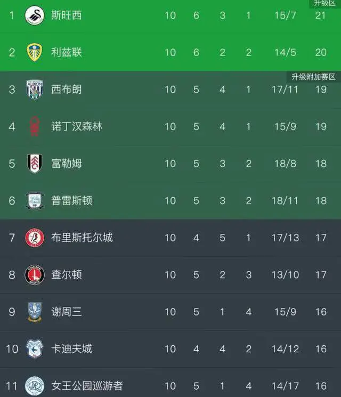Open the 利兹联 team name link
Image resolution: width=341 pixels, height=397 pixels.
[x=67, y=52]
